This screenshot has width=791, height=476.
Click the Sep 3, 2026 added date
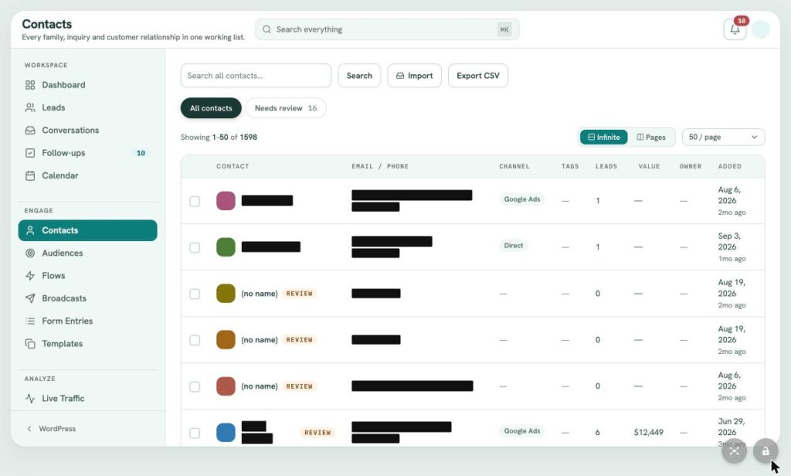[729, 241]
